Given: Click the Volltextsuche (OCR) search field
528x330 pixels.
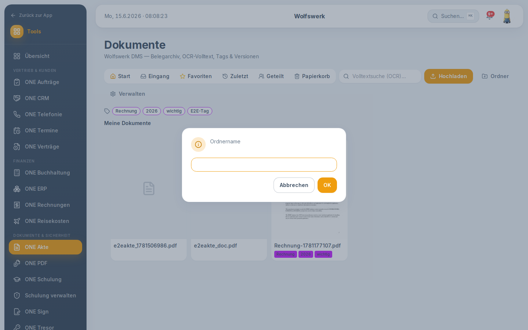Looking at the screenshot, I should pos(380,76).
